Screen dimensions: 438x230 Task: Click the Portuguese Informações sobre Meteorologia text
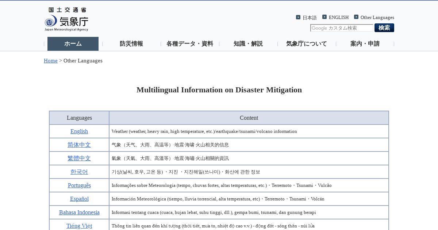(222, 185)
